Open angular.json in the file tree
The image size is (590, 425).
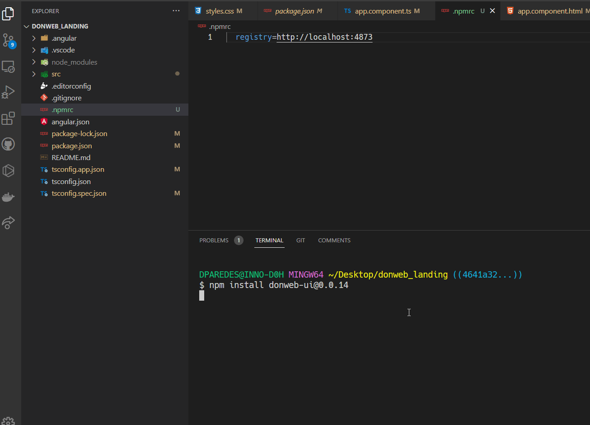(x=70, y=122)
